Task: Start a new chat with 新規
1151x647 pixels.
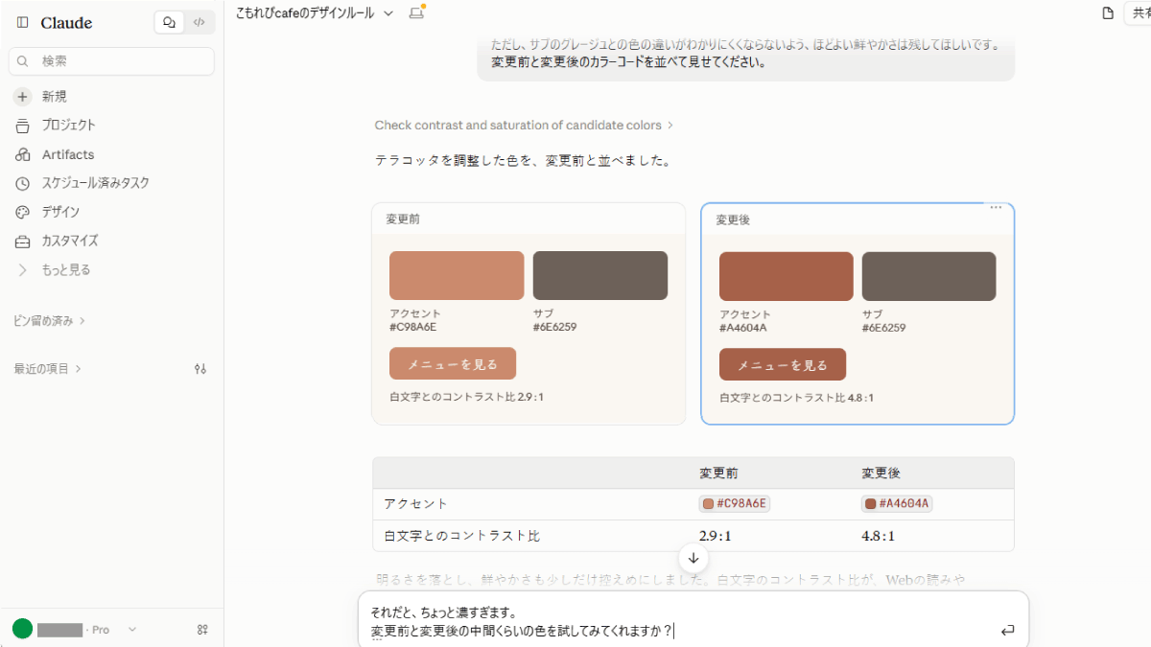Action: point(111,97)
